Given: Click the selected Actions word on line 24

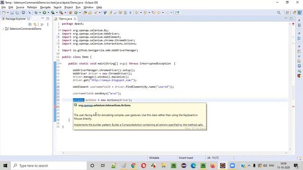Looking at the screenshot, I should 78,100.
